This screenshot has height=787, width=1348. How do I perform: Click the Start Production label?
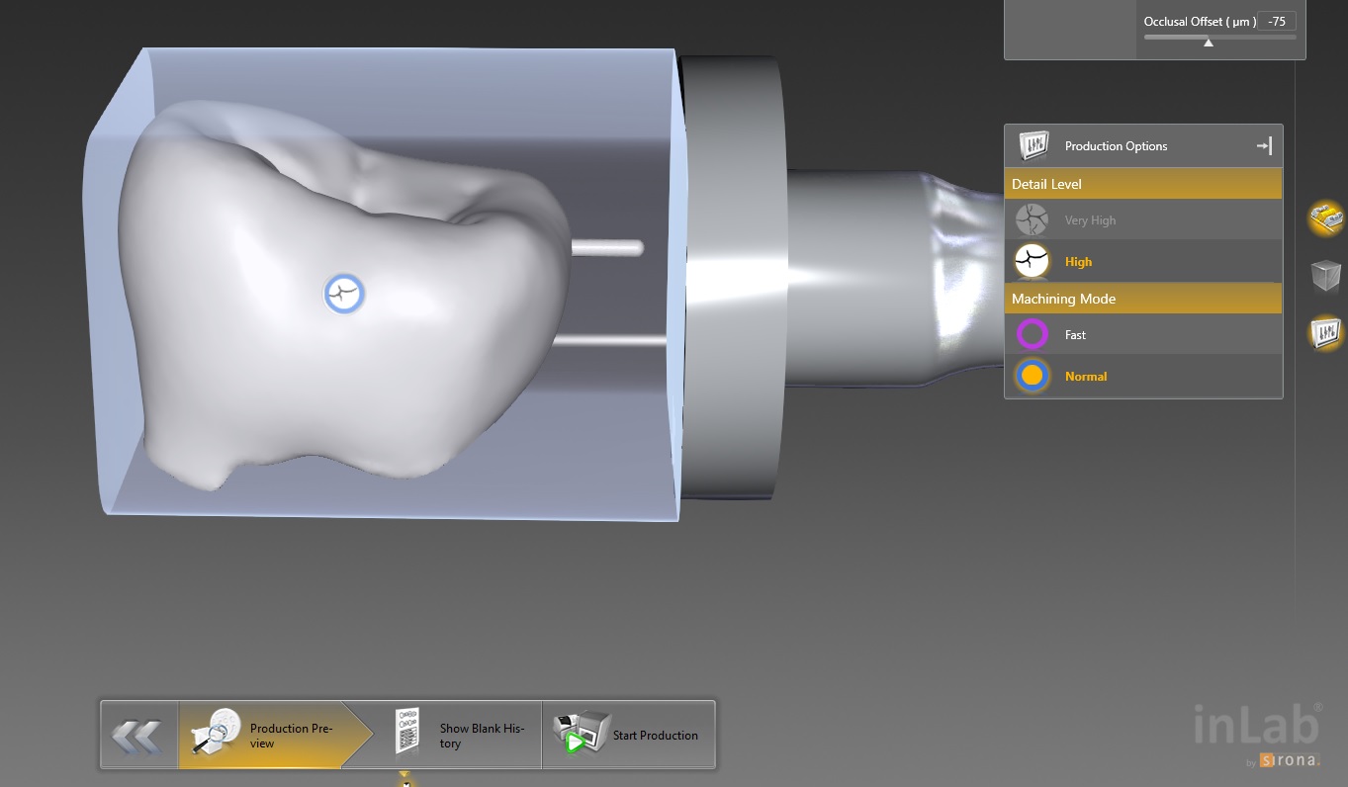point(655,736)
